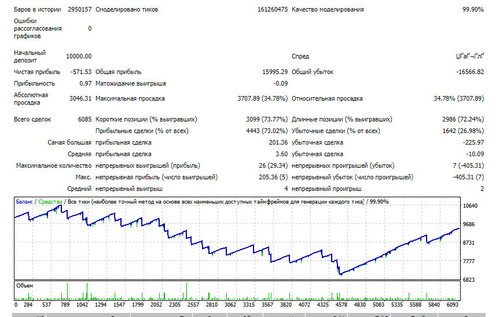
Task: Select the 'Всего сделок' label
Action: [32, 119]
